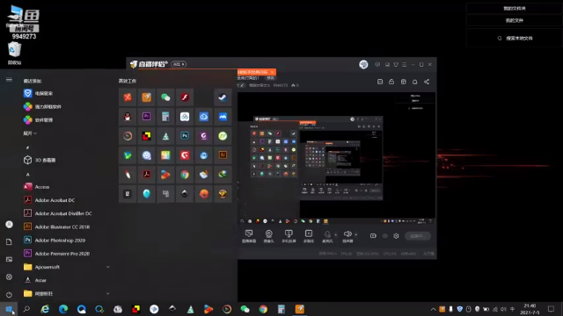Open the QQ penguin tile
Image resolution: width=563 pixels, height=316 pixels.
coord(128,117)
